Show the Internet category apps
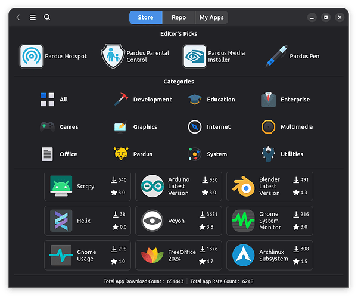Screen dimensions: 358x298 pyautogui.click(x=212, y=127)
